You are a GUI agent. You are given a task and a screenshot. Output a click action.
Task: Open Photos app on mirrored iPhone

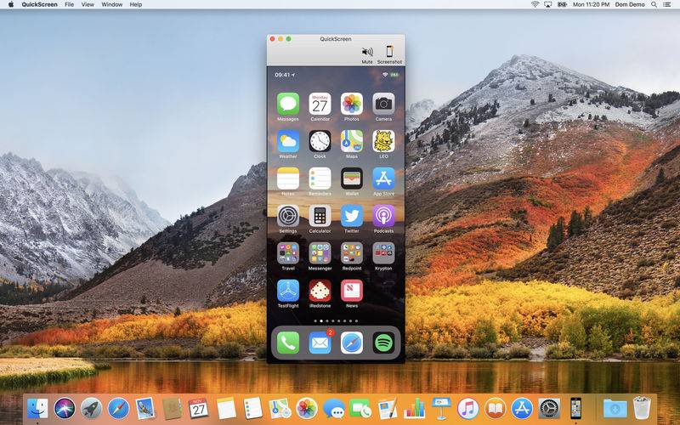(352, 104)
